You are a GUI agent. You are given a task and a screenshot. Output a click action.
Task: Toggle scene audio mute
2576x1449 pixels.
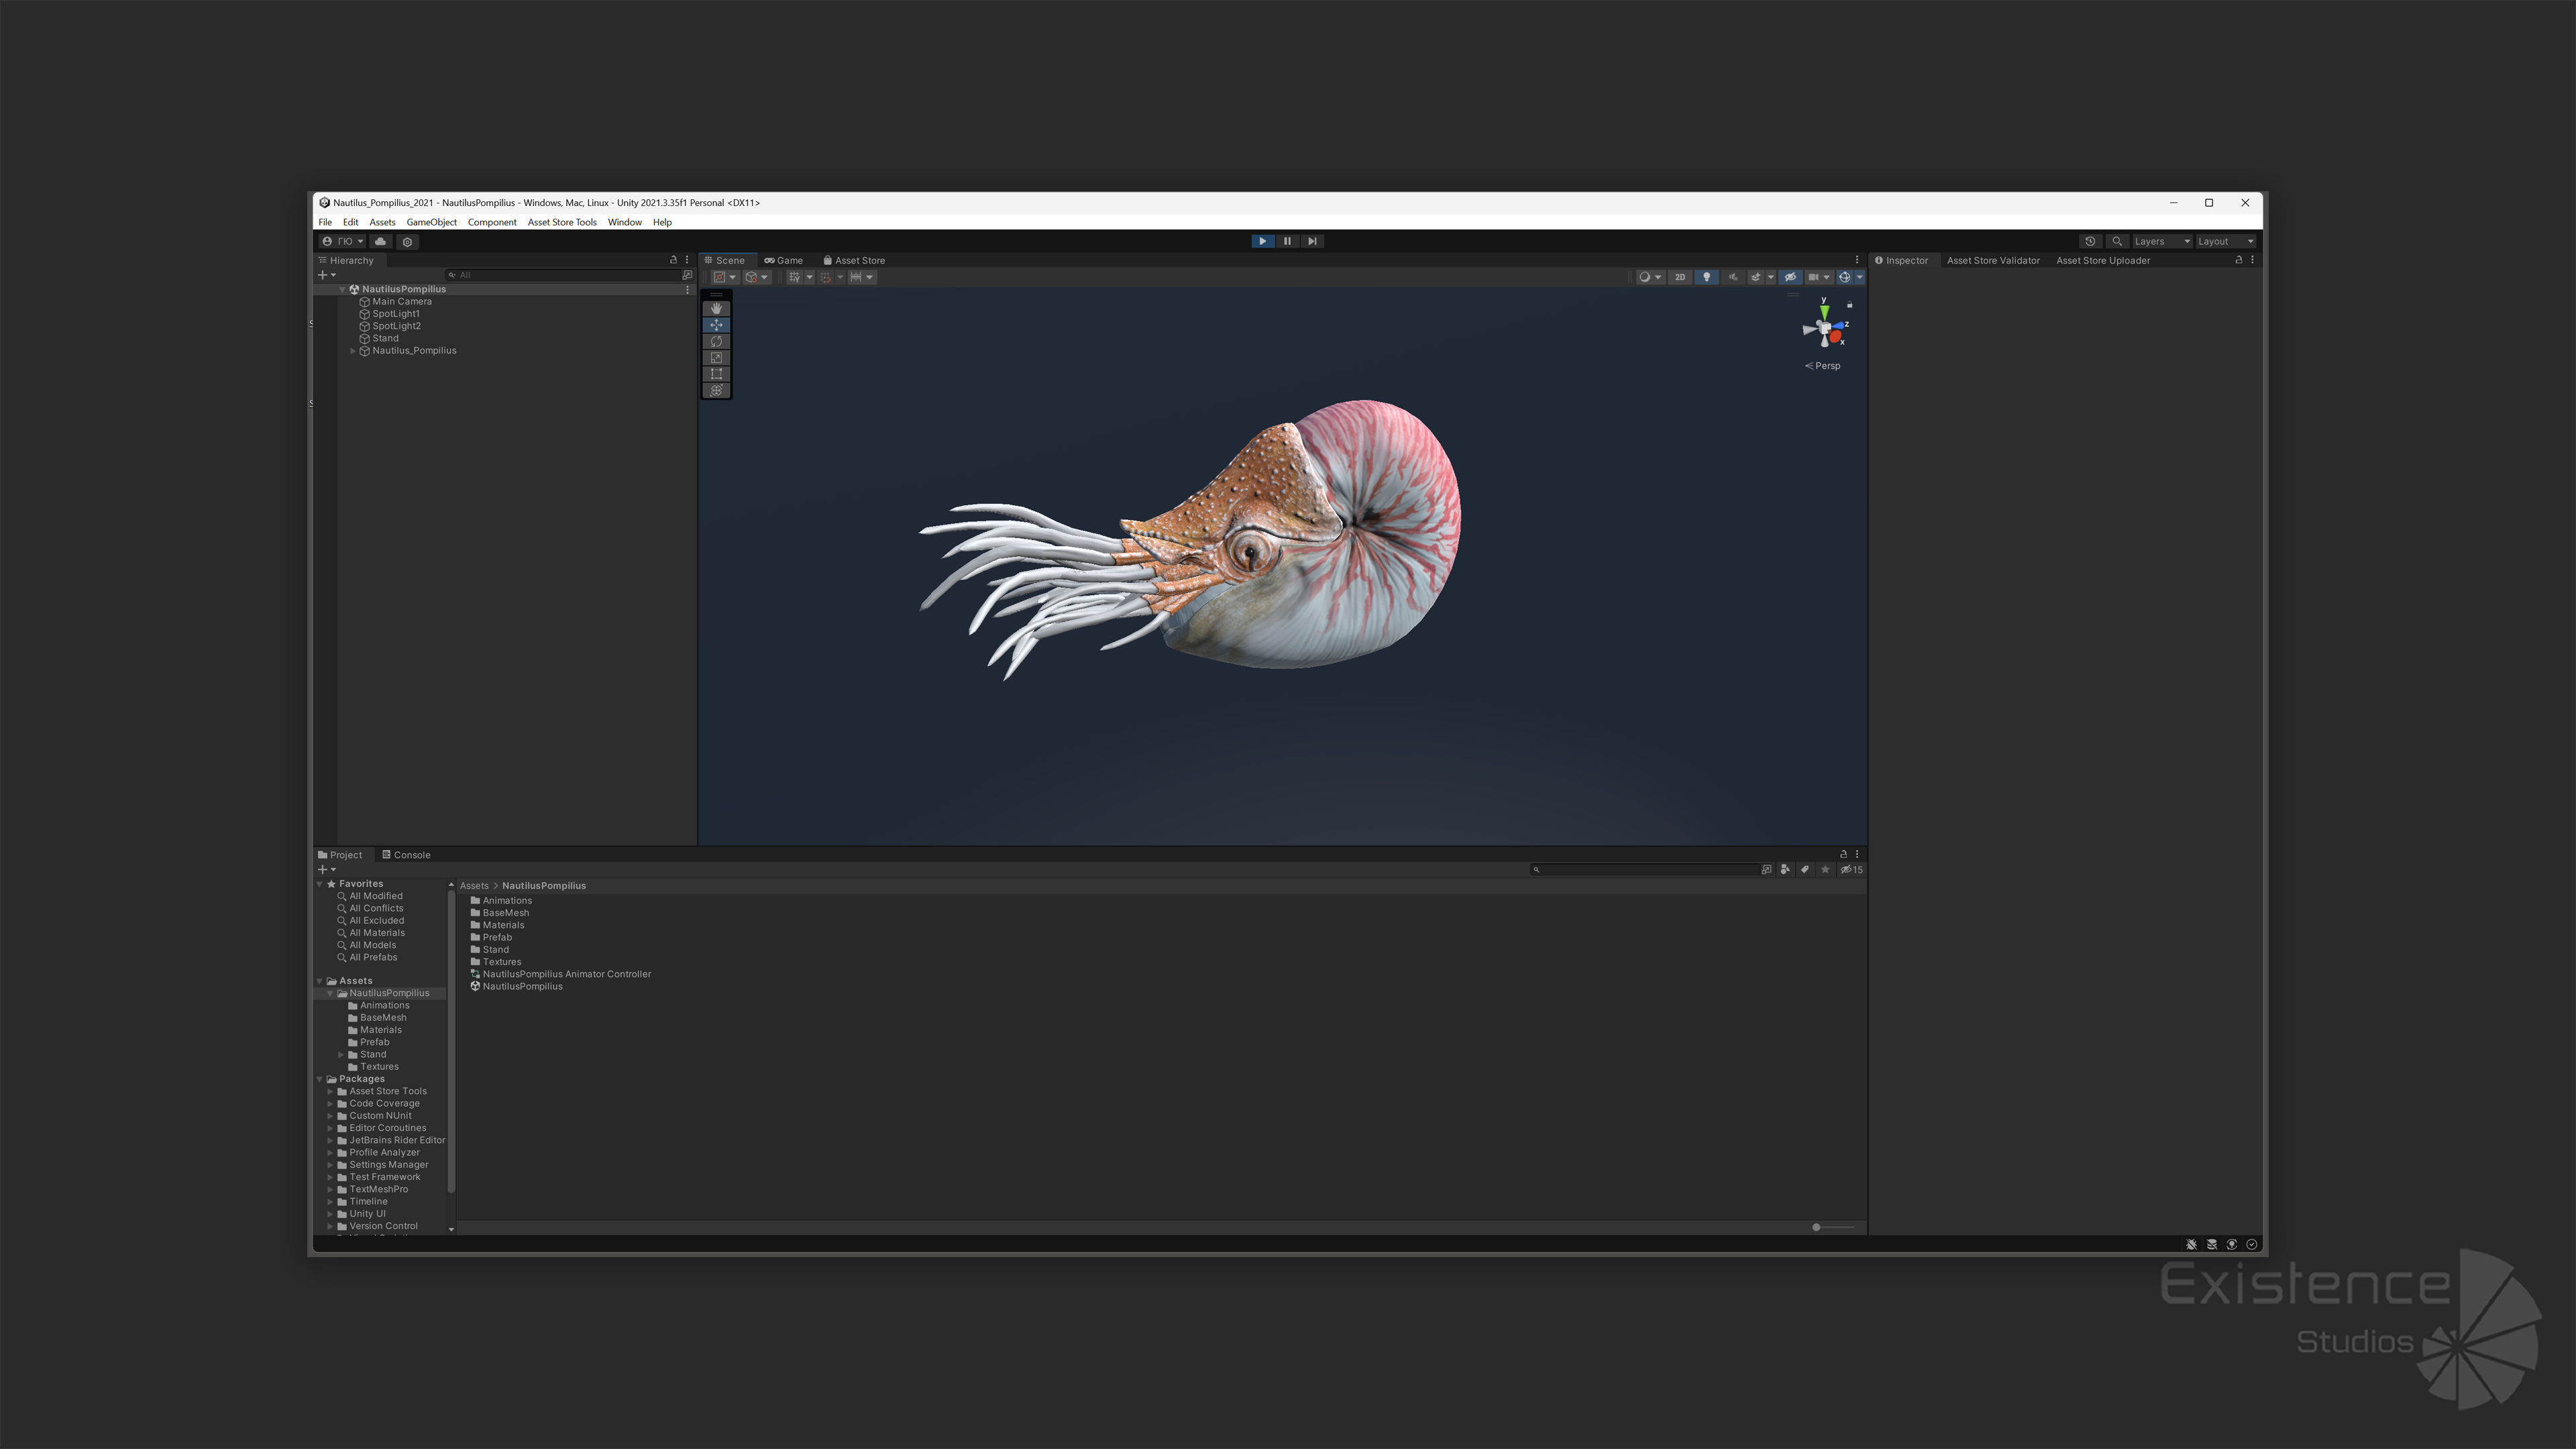pyautogui.click(x=1733, y=277)
